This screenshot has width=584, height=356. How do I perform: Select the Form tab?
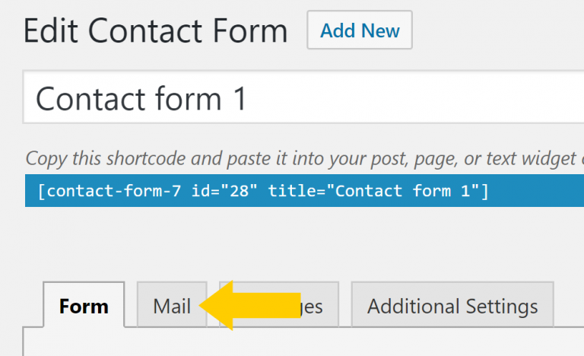coord(84,307)
